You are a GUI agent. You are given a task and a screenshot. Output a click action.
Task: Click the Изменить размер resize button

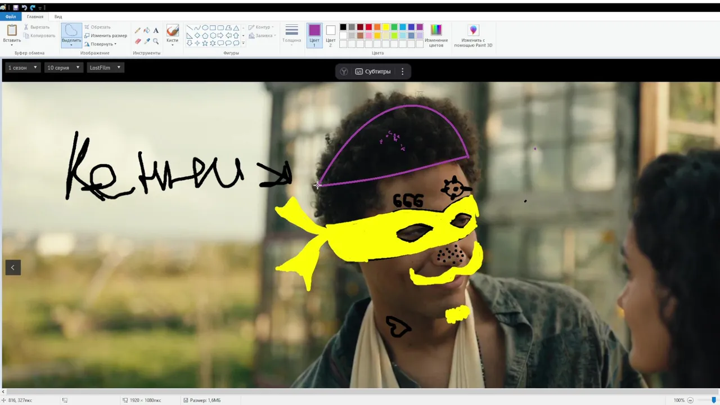click(x=106, y=35)
